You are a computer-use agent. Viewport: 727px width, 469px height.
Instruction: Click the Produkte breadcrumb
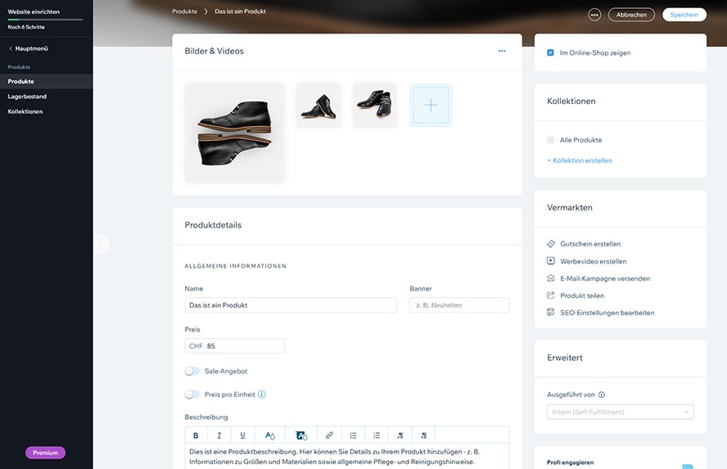pyautogui.click(x=184, y=11)
